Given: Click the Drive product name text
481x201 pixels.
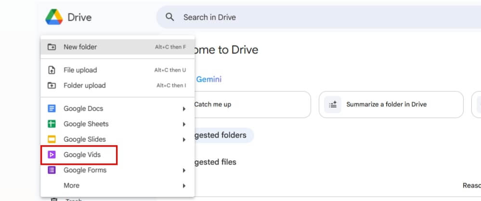Looking at the screenshot, I should [x=79, y=17].
